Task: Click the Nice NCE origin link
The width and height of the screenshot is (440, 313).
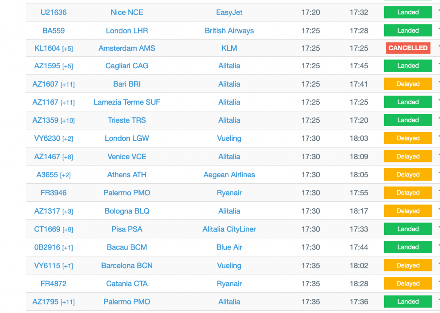Action: (x=127, y=12)
